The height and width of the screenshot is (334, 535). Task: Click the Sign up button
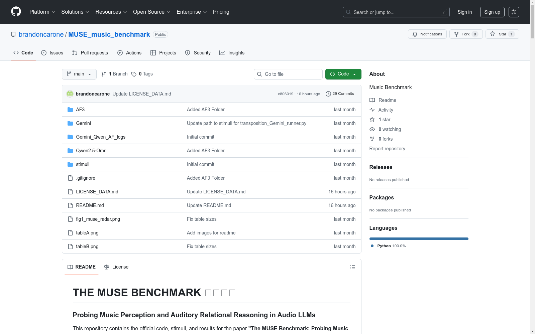click(x=492, y=12)
